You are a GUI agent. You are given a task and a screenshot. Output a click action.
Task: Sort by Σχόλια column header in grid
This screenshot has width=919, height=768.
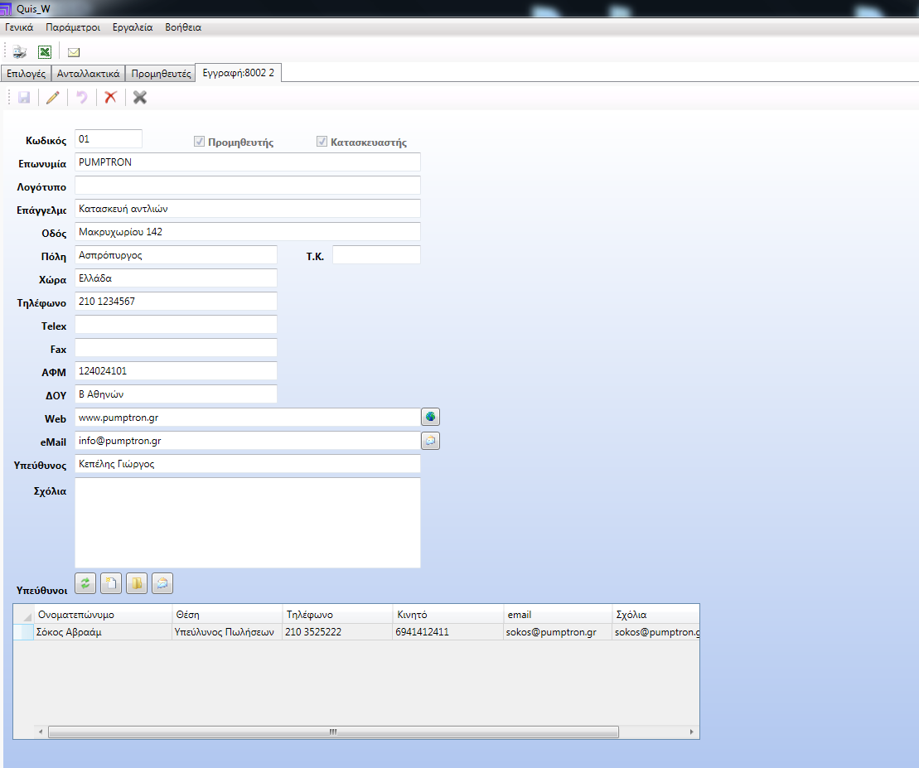pyautogui.click(x=655, y=615)
